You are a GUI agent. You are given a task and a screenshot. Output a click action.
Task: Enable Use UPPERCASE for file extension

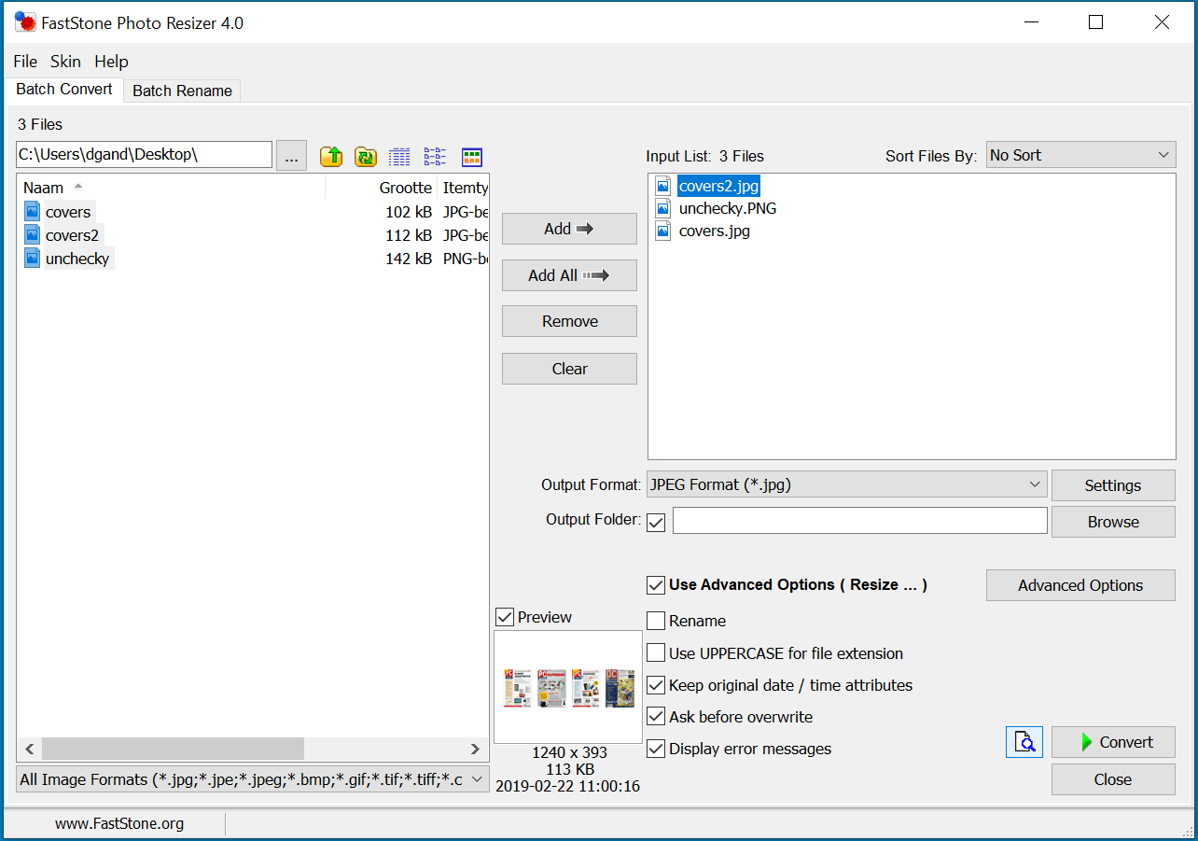click(656, 653)
